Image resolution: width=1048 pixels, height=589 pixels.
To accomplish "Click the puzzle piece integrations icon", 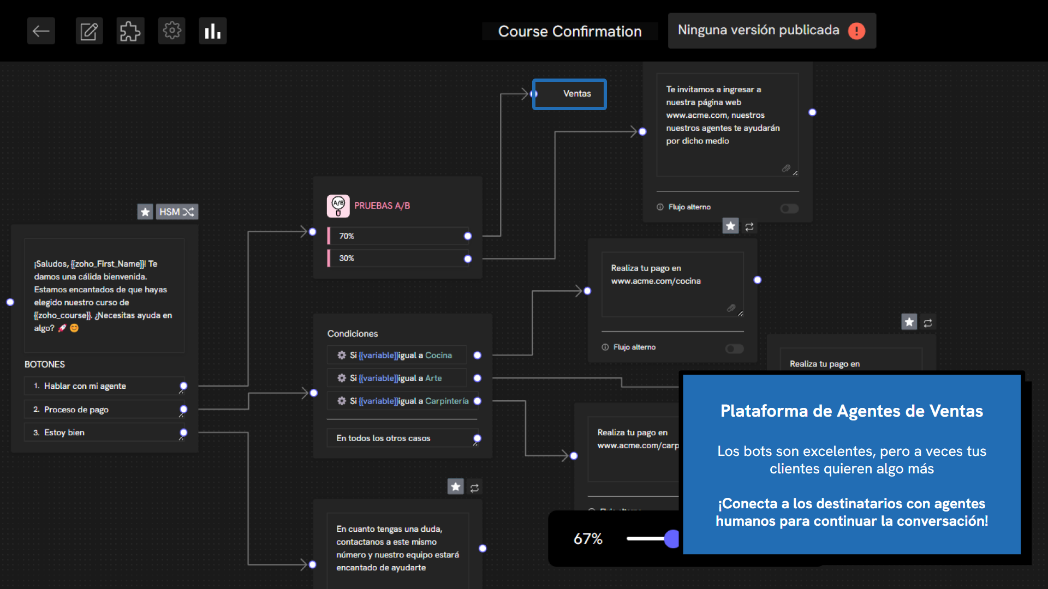I will pyautogui.click(x=130, y=31).
